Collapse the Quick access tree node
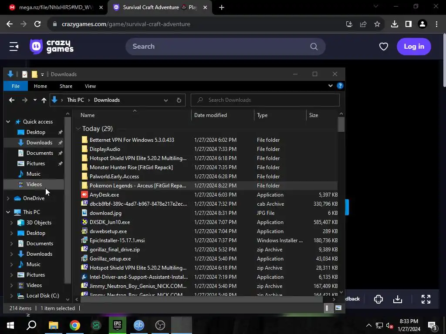446x334 pixels. pos(8,122)
